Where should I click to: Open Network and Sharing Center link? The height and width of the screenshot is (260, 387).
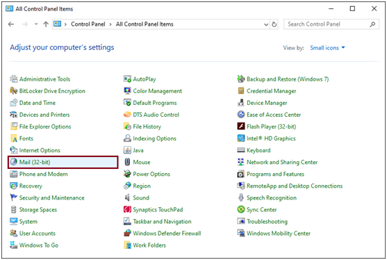282,162
